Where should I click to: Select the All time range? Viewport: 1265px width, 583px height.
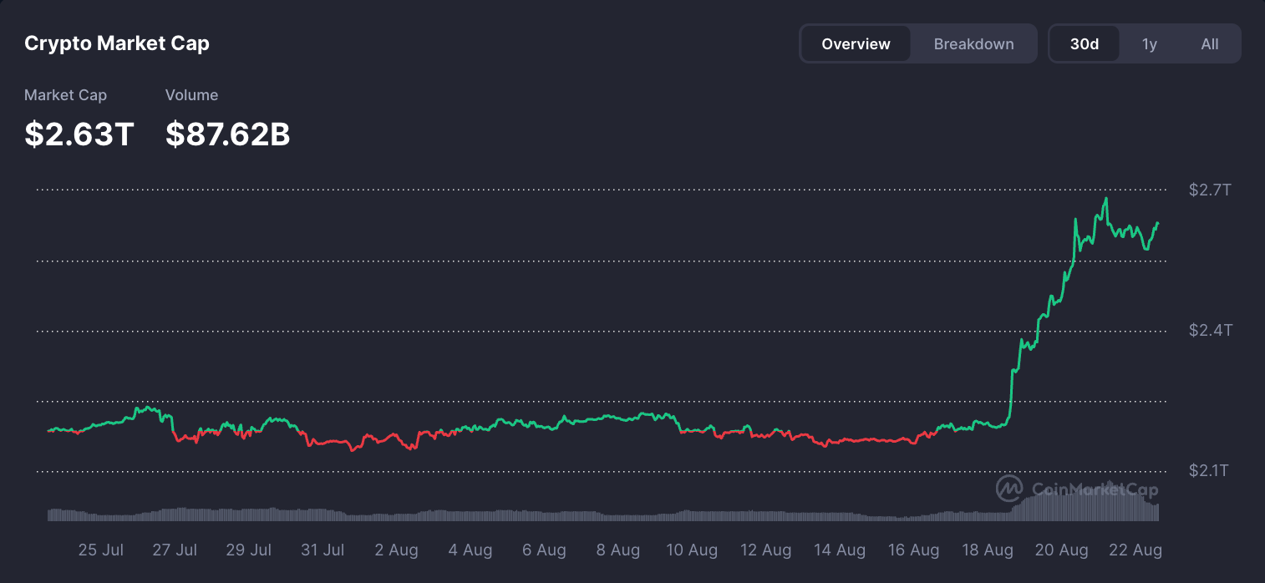point(1209,44)
